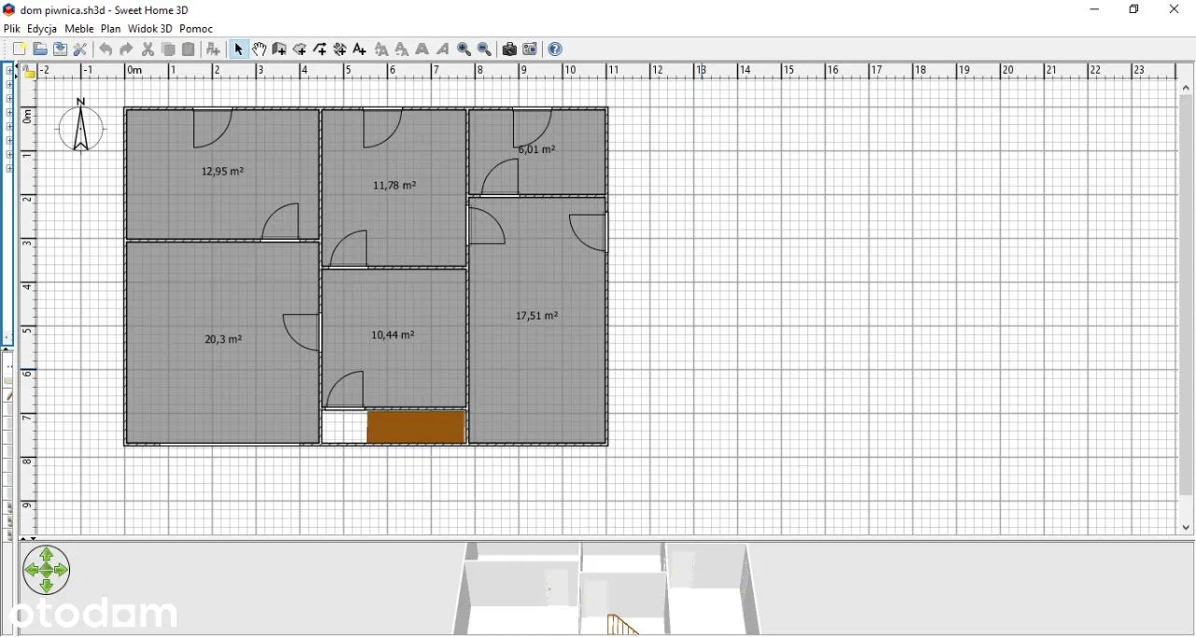Select the brown staircase in the plan
Screen dimensions: 1196x637
pyautogui.click(x=416, y=427)
